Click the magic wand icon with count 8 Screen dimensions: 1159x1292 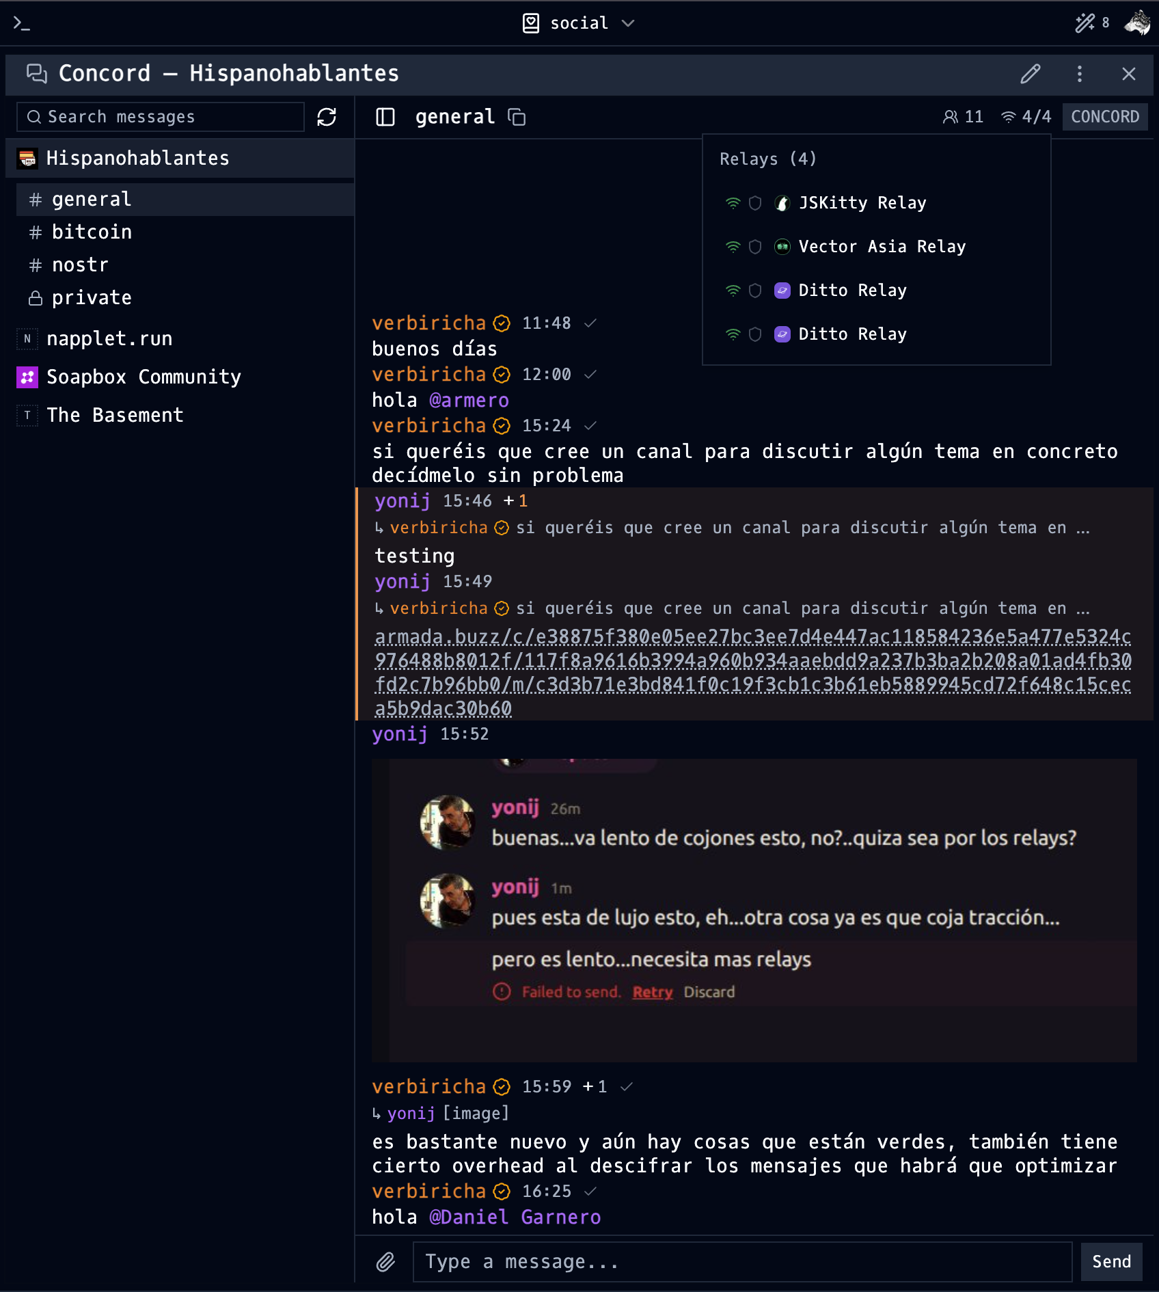pyautogui.click(x=1092, y=23)
